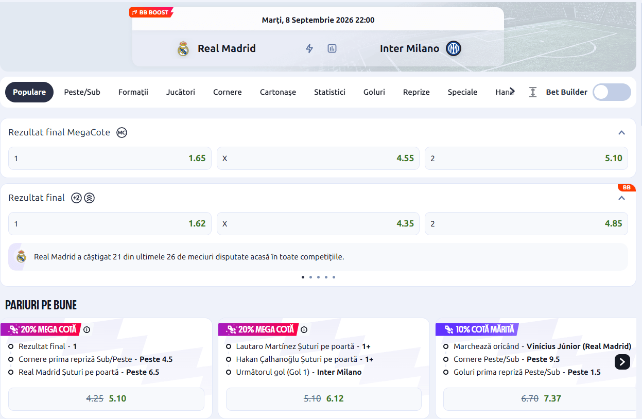Click 'Următorul gol (Gol 1) - Inter Milano'
Screen dimensions: 642x419
point(299,372)
